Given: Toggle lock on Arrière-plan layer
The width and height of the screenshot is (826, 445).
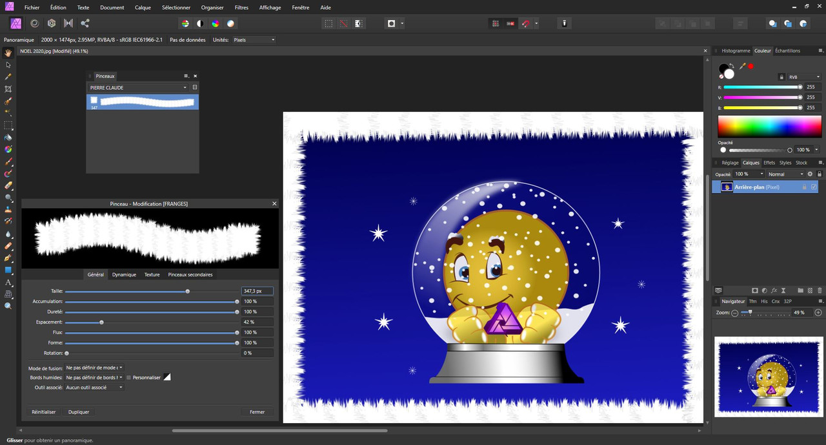Looking at the screenshot, I should pos(804,187).
